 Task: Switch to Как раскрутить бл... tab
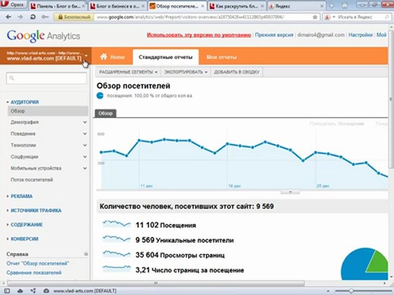(x=237, y=6)
